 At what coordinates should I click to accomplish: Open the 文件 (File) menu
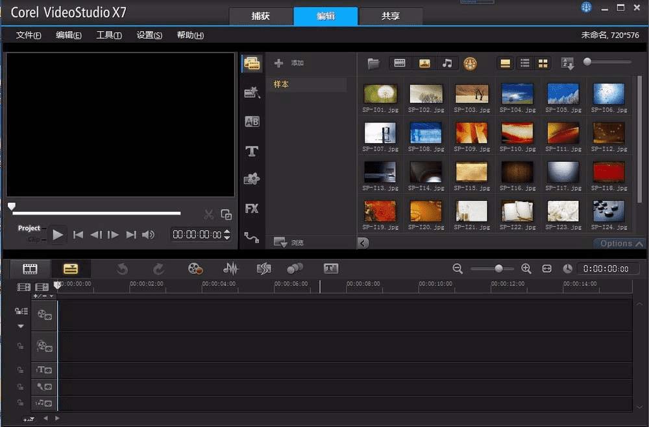click(x=29, y=35)
